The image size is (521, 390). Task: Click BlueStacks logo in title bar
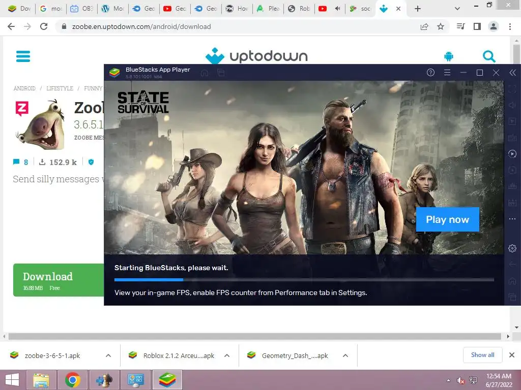[x=114, y=72]
